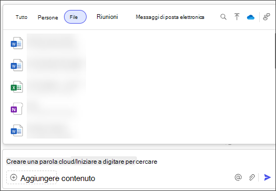Click the upload arrow icon
This screenshot has width=276, height=191.
point(237,17)
